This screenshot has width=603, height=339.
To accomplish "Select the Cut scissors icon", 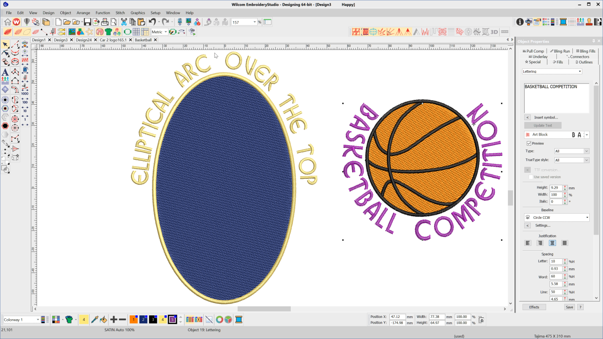I will click(124, 22).
